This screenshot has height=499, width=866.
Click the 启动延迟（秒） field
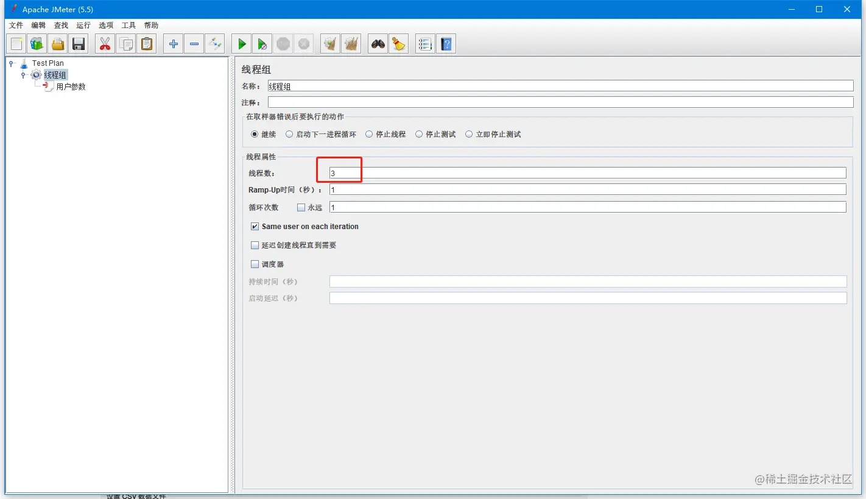[x=588, y=298]
